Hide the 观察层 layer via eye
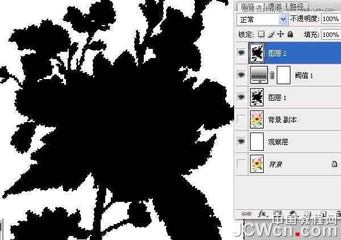The width and height of the screenshot is (341, 240). 241,142
